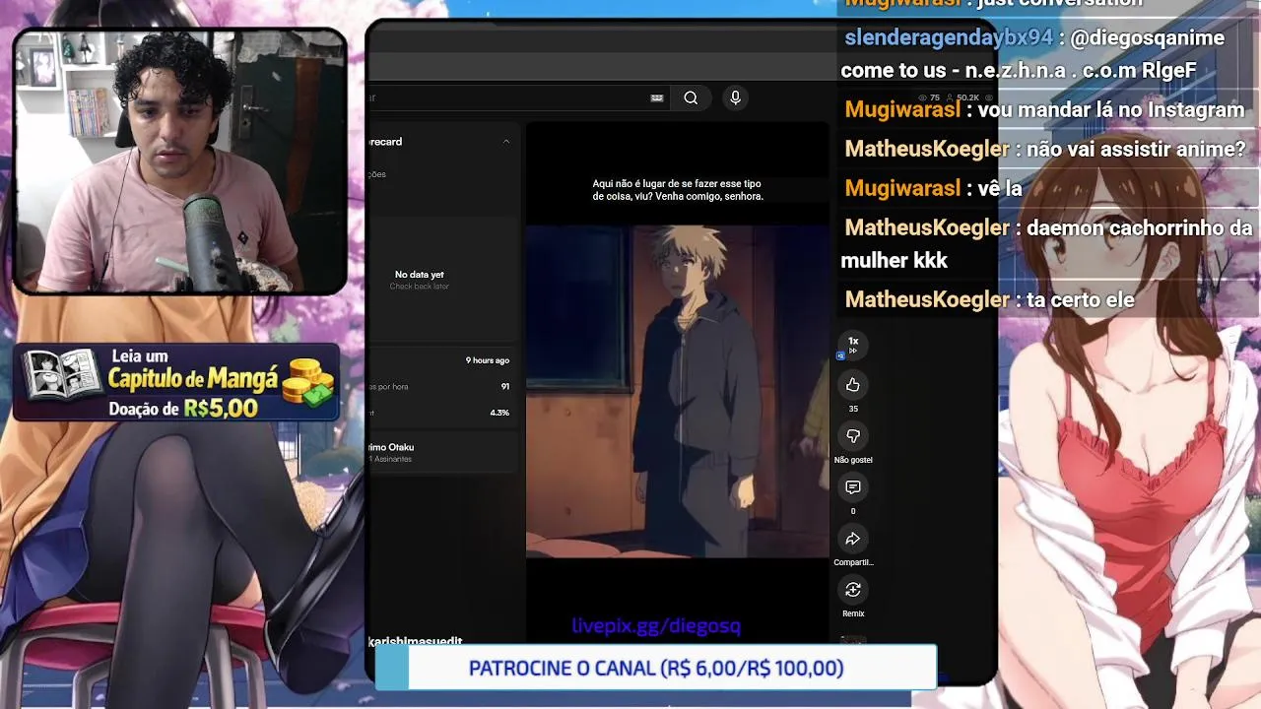Open livepix.gg/diegosq link
This screenshot has height=709, width=1261.
click(656, 625)
